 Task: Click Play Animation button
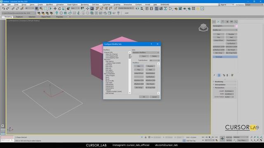pyautogui.click(x=210, y=137)
